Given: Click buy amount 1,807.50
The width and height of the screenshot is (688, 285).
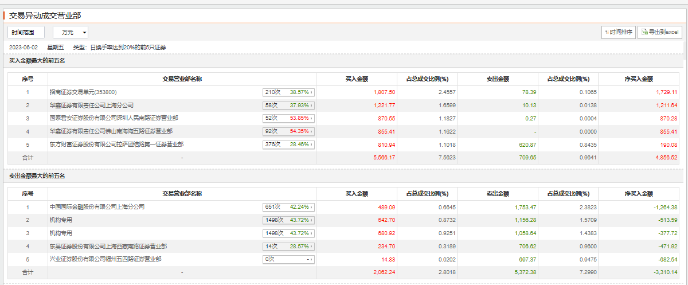Looking at the screenshot, I should click(x=384, y=92).
